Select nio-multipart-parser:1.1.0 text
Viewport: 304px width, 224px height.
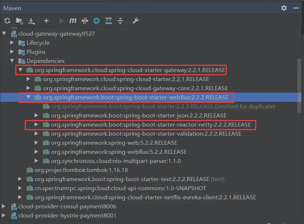click(x=116, y=161)
